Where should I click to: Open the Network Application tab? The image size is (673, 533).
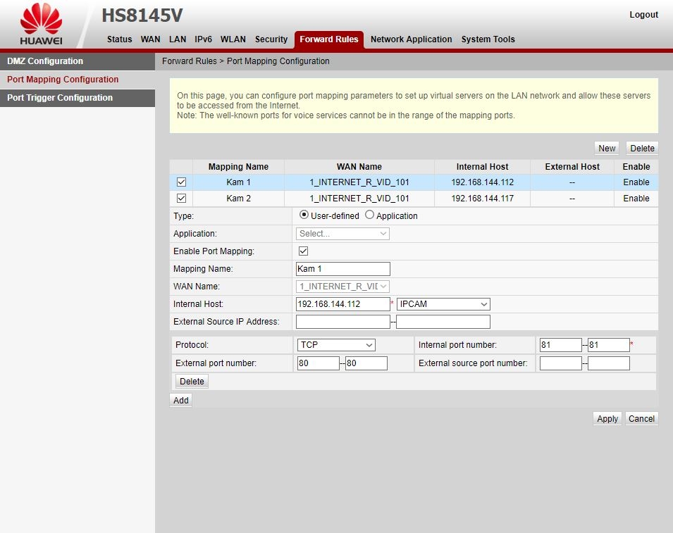411,39
